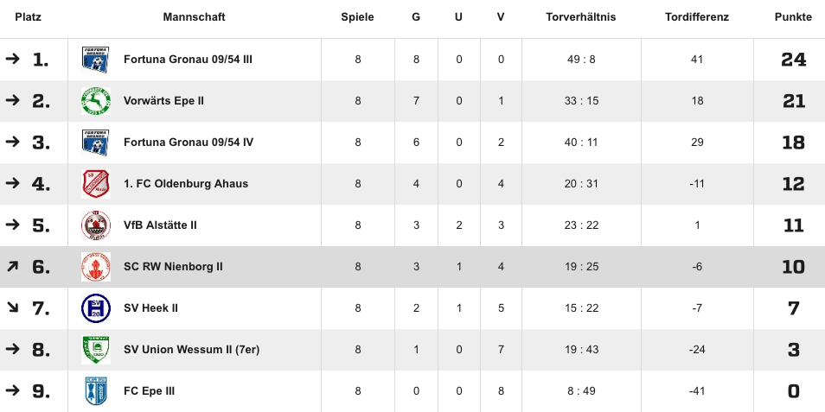The height and width of the screenshot is (412, 825).
Task: Click the down-trend arrow at place 7
Action: [12, 307]
